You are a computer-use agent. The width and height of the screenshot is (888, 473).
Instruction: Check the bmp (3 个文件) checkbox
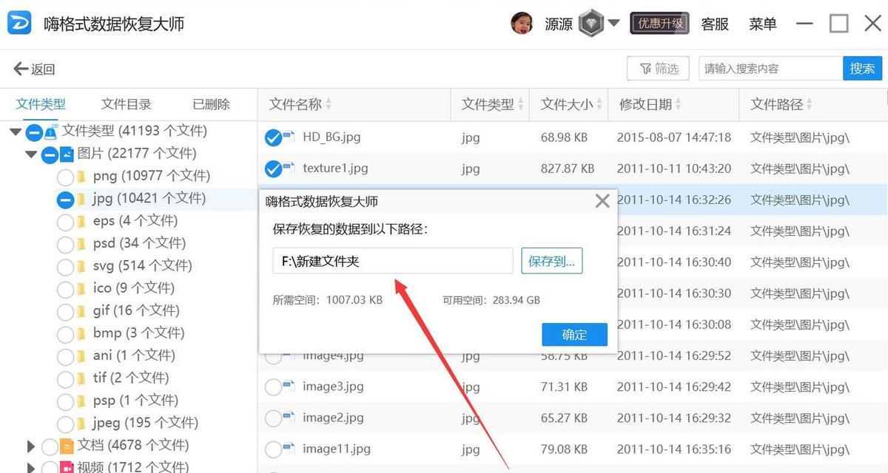65,334
